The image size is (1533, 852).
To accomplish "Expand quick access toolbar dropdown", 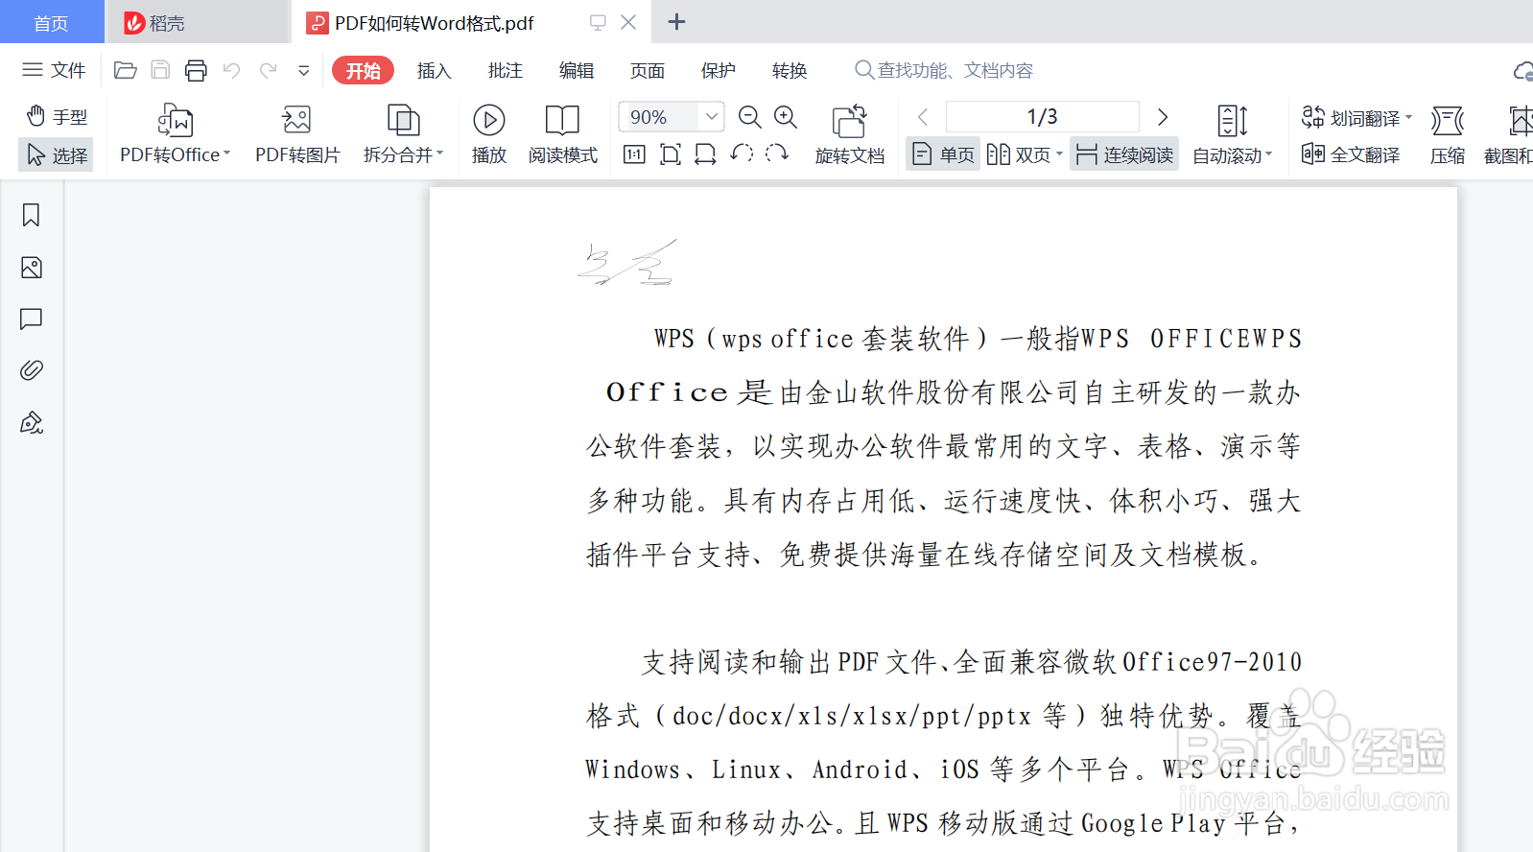I will [304, 70].
